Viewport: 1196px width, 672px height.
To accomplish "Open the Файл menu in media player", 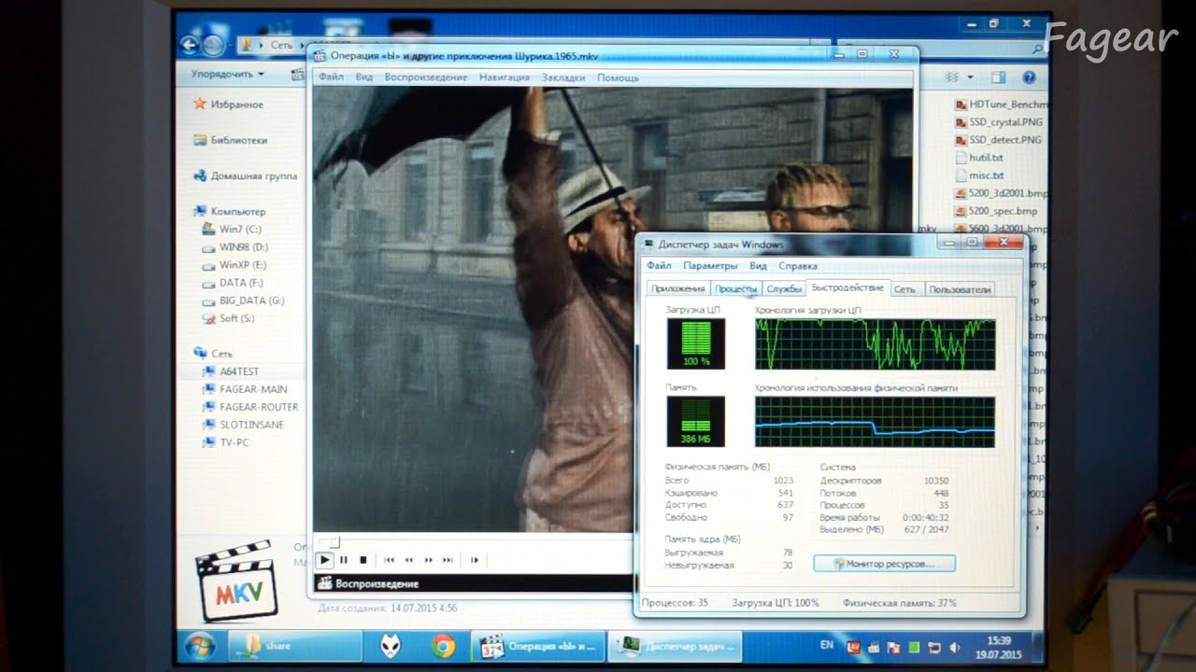I will [330, 77].
